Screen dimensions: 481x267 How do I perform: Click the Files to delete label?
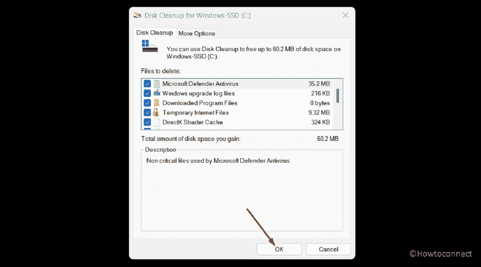click(161, 71)
